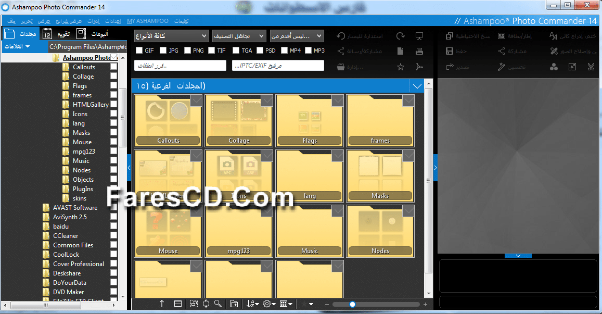Click the up arrow parent folder icon
The height and width of the screenshot is (314, 602).
162,304
